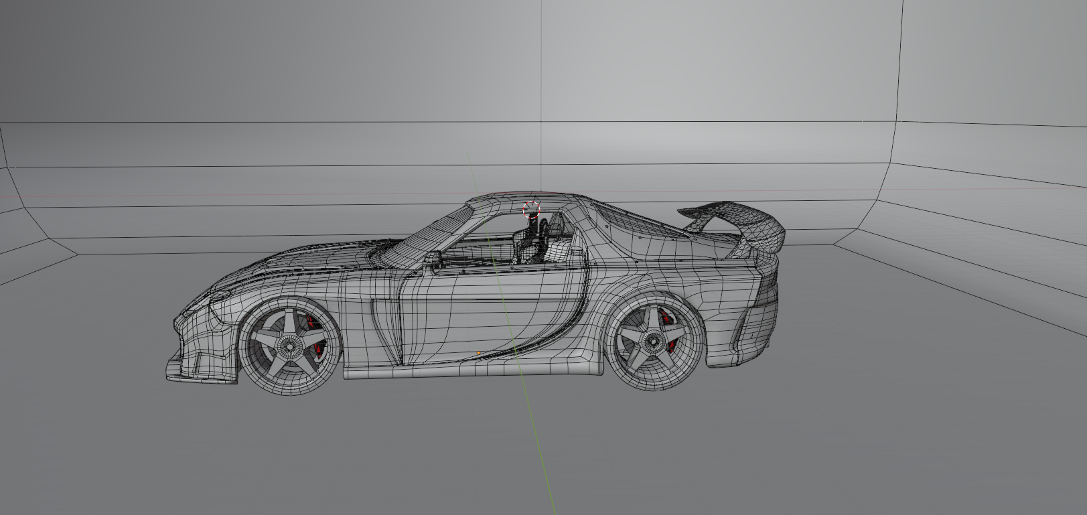Select the rear wheel rim of the car

(x=652, y=342)
